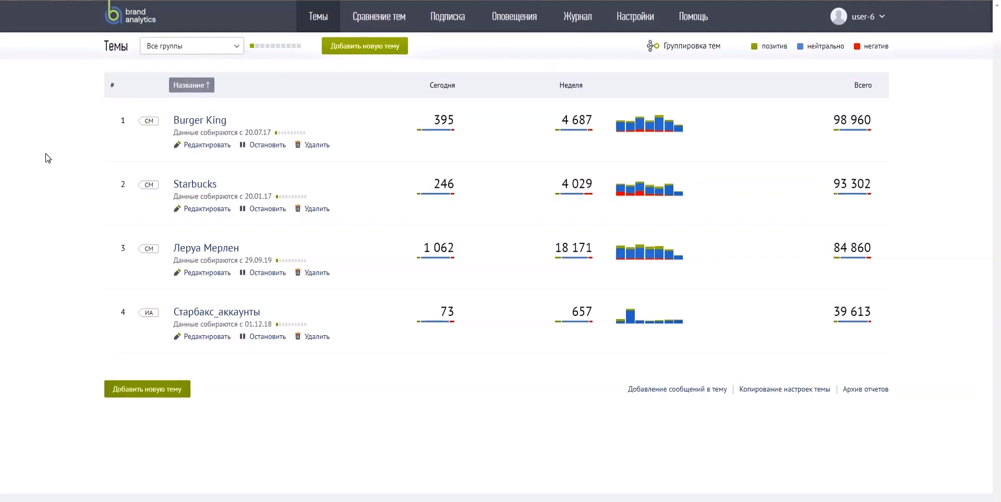The height and width of the screenshot is (502, 1001).
Task: Click the pencil edit icon for Старбакс_аккаунты
Action: pos(177,336)
